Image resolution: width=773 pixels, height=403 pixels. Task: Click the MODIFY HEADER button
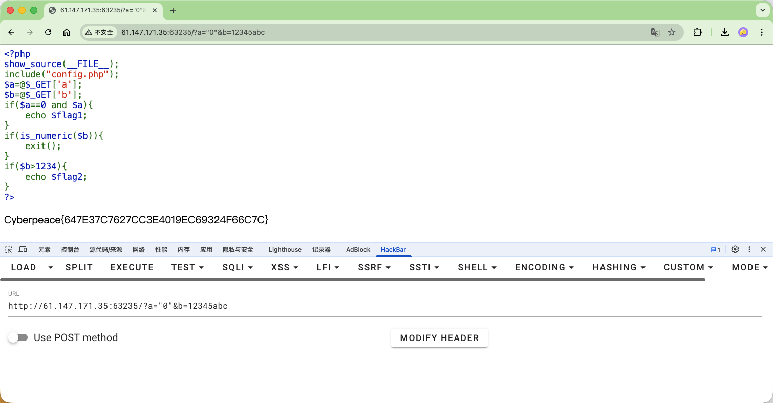(439, 338)
